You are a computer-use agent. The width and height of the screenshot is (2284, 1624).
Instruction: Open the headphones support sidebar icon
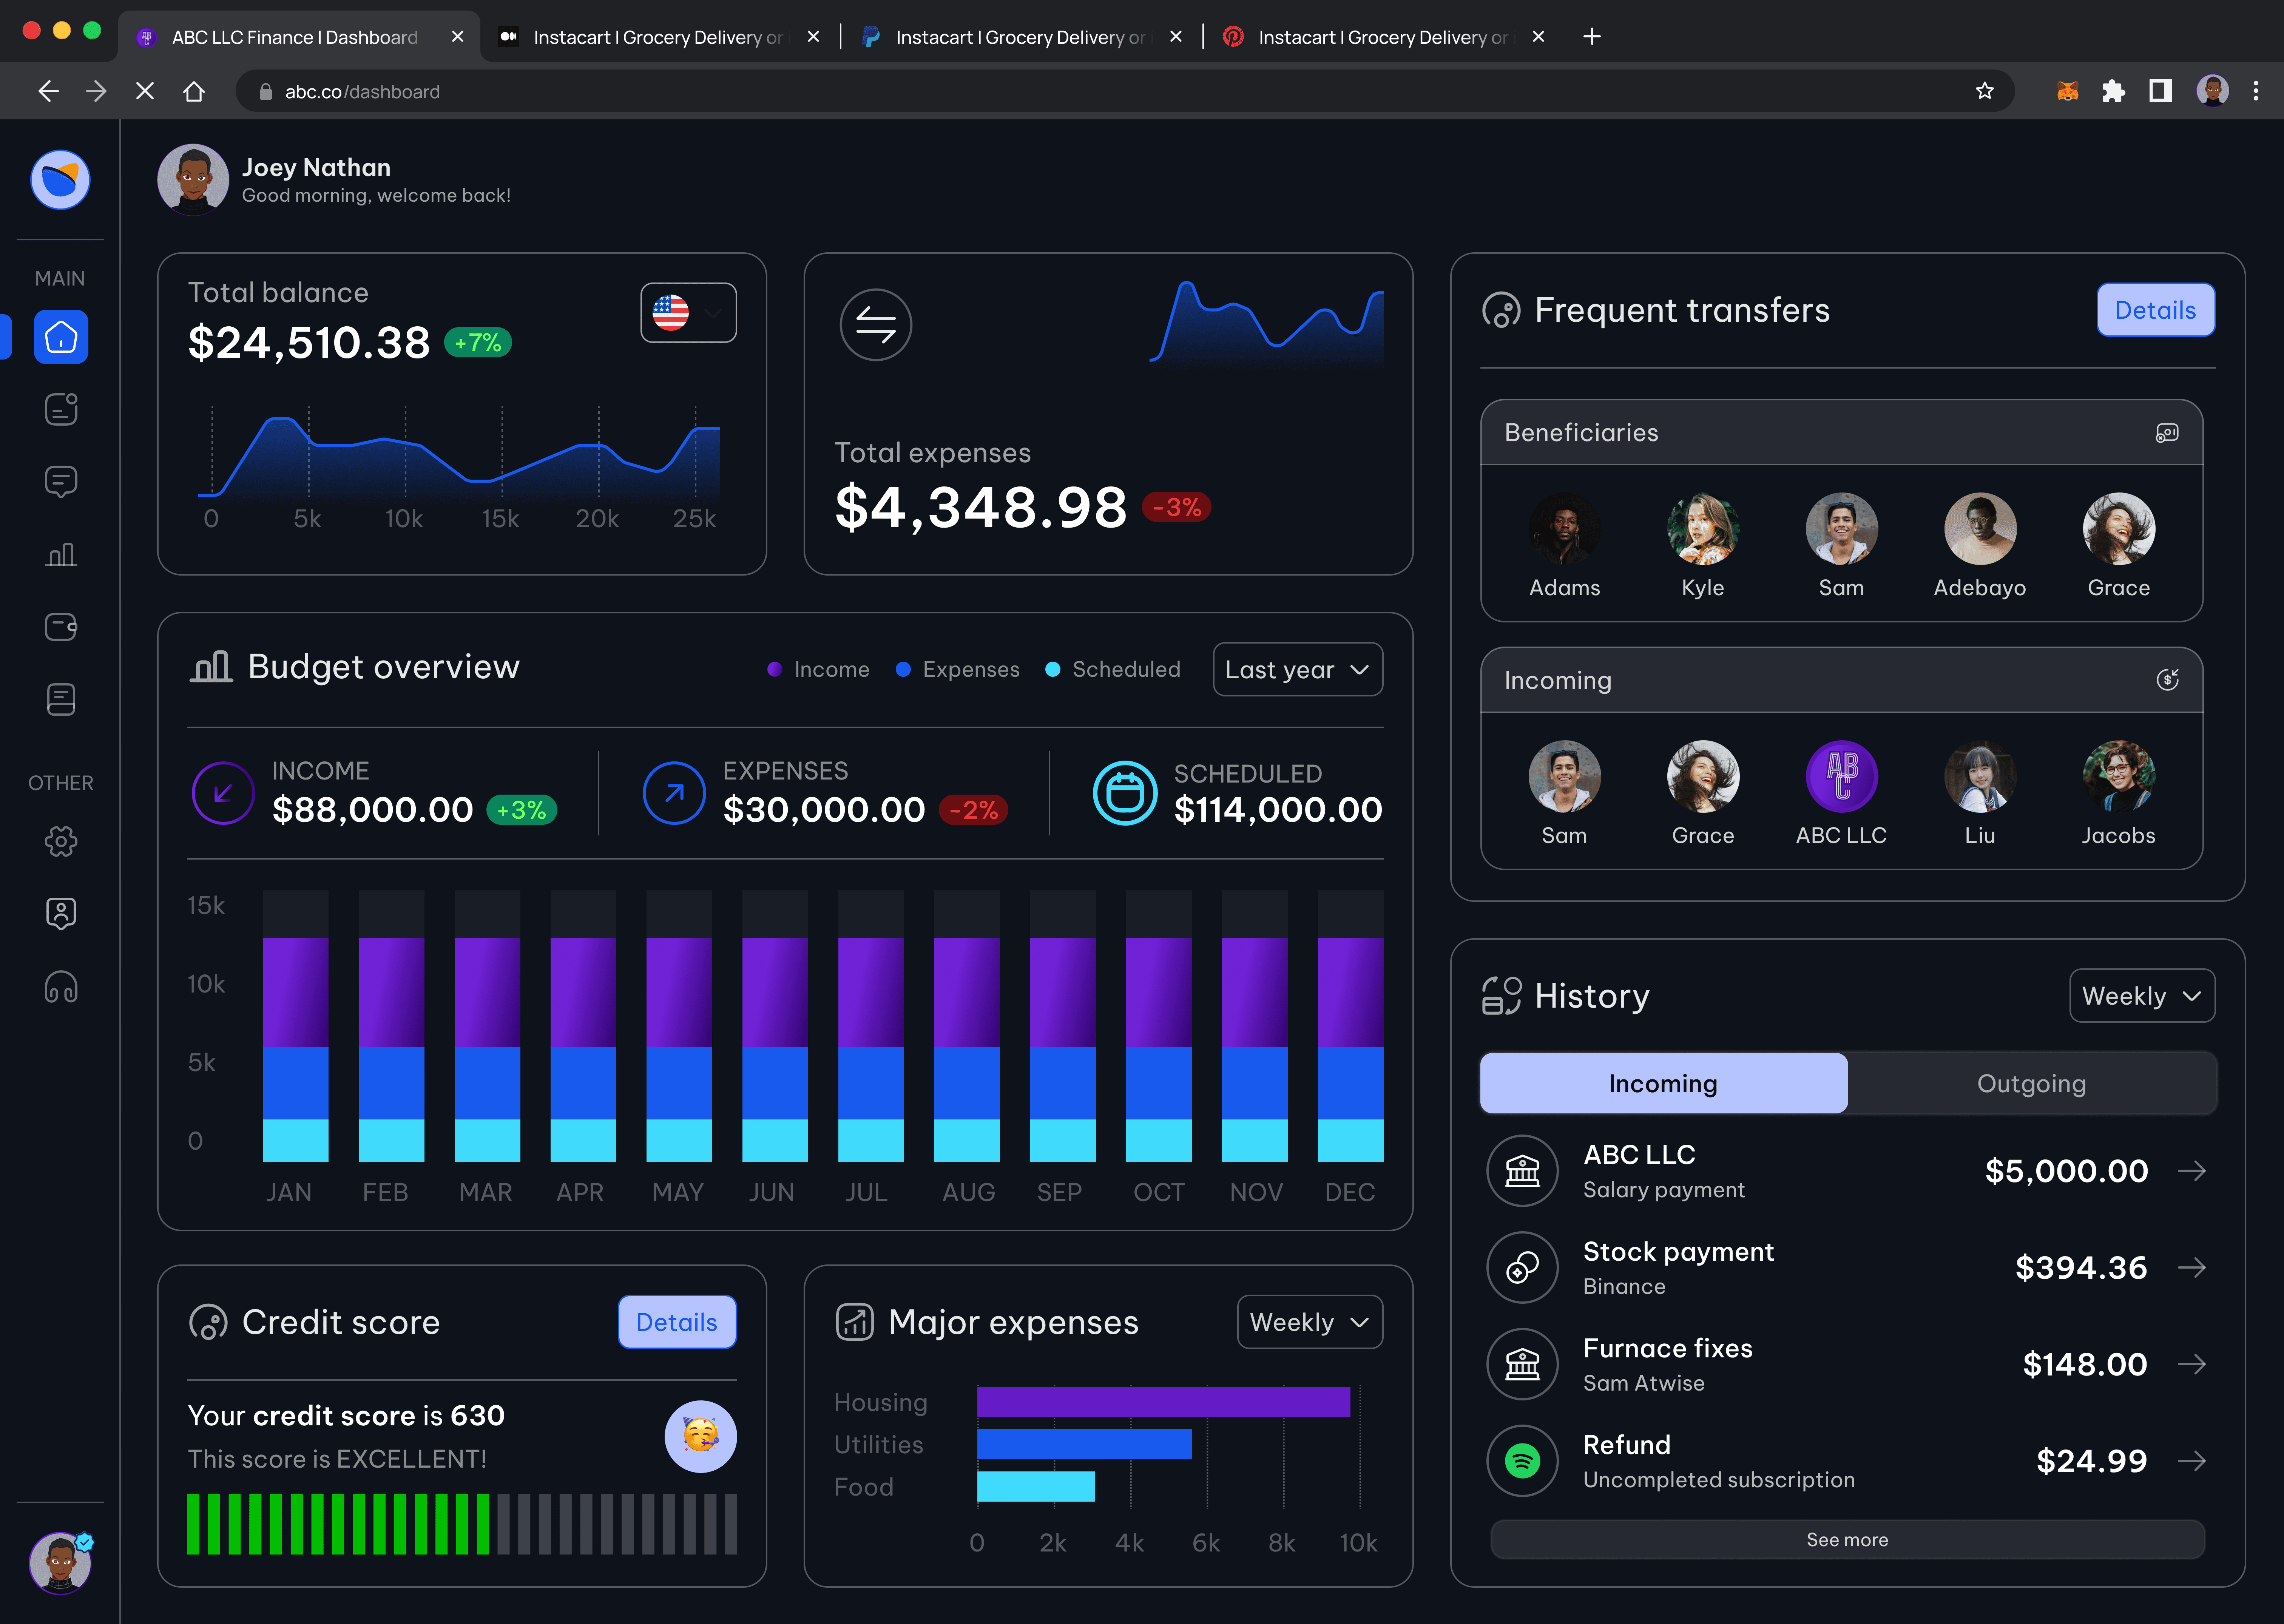(61, 987)
